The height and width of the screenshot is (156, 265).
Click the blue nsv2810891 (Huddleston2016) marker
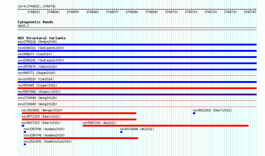(25, 144)
